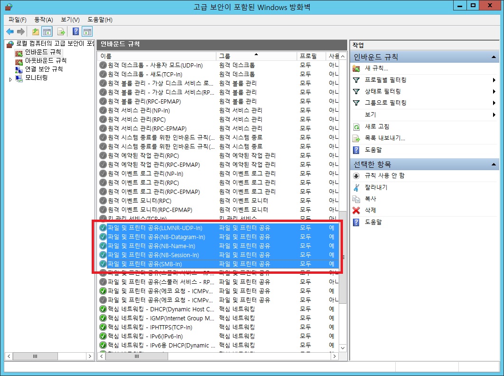504x376 pixels.
Task: Select rule 원격 이벤트 모니터(RPC)
Action: coord(219,201)
